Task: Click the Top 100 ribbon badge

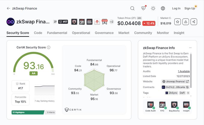Action: click(x=105, y=22)
